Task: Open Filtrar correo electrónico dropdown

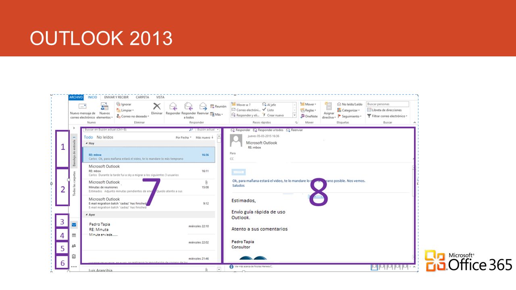Action: [x=387, y=116]
